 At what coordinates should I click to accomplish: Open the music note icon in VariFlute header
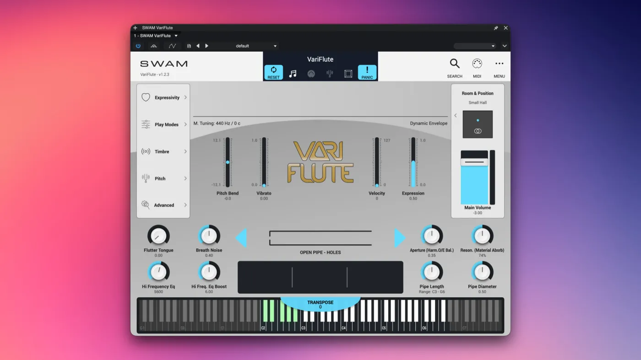[x=293, y=74]
